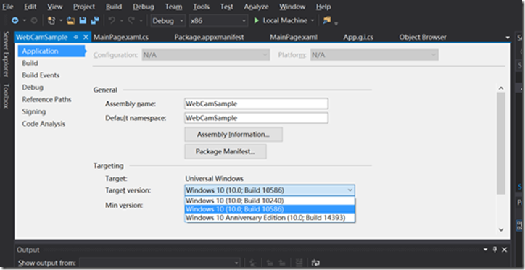Viewport: 525px width, 270px height.
Task: Open the Edit menu
Action: pos(30,7)
